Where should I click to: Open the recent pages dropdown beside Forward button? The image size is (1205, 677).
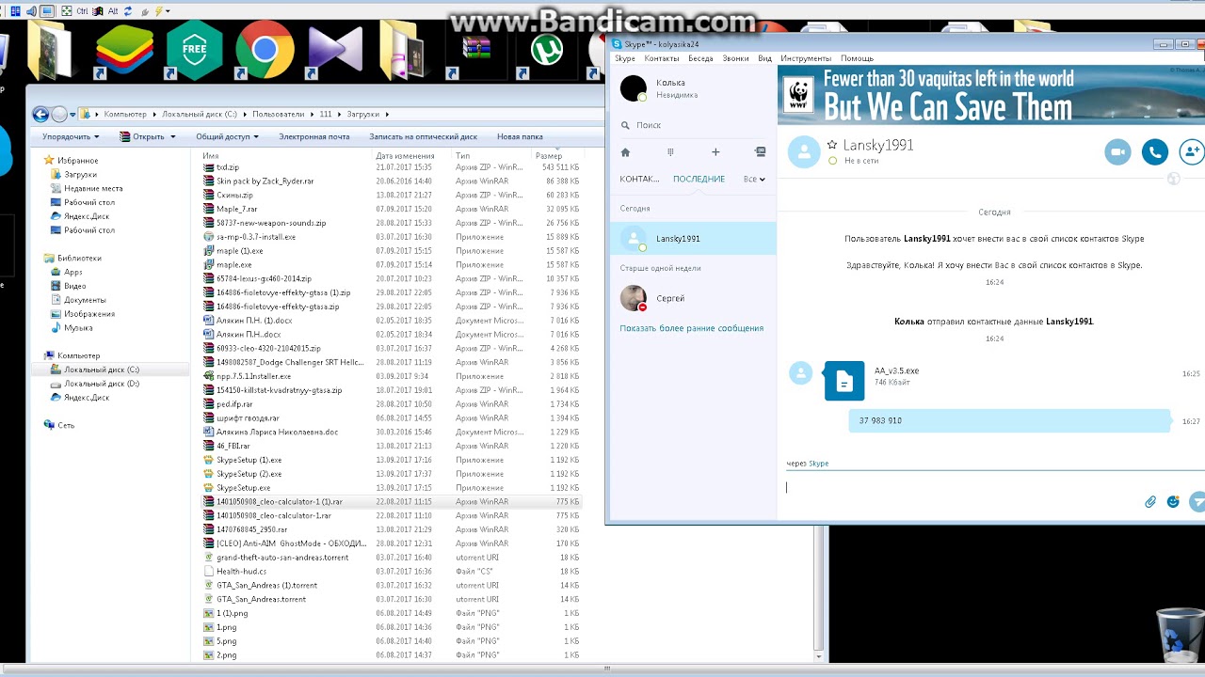pyautogui.click(x=72, y=115)
